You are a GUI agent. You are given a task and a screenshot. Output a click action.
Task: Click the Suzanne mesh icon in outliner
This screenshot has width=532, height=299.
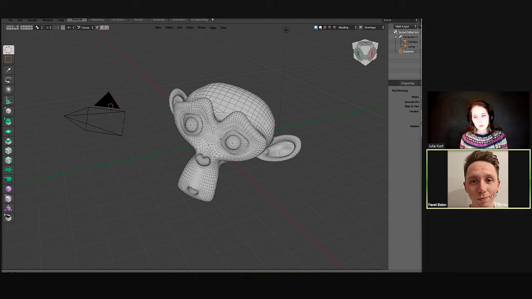pyautogui.click(x=401, y=51)
